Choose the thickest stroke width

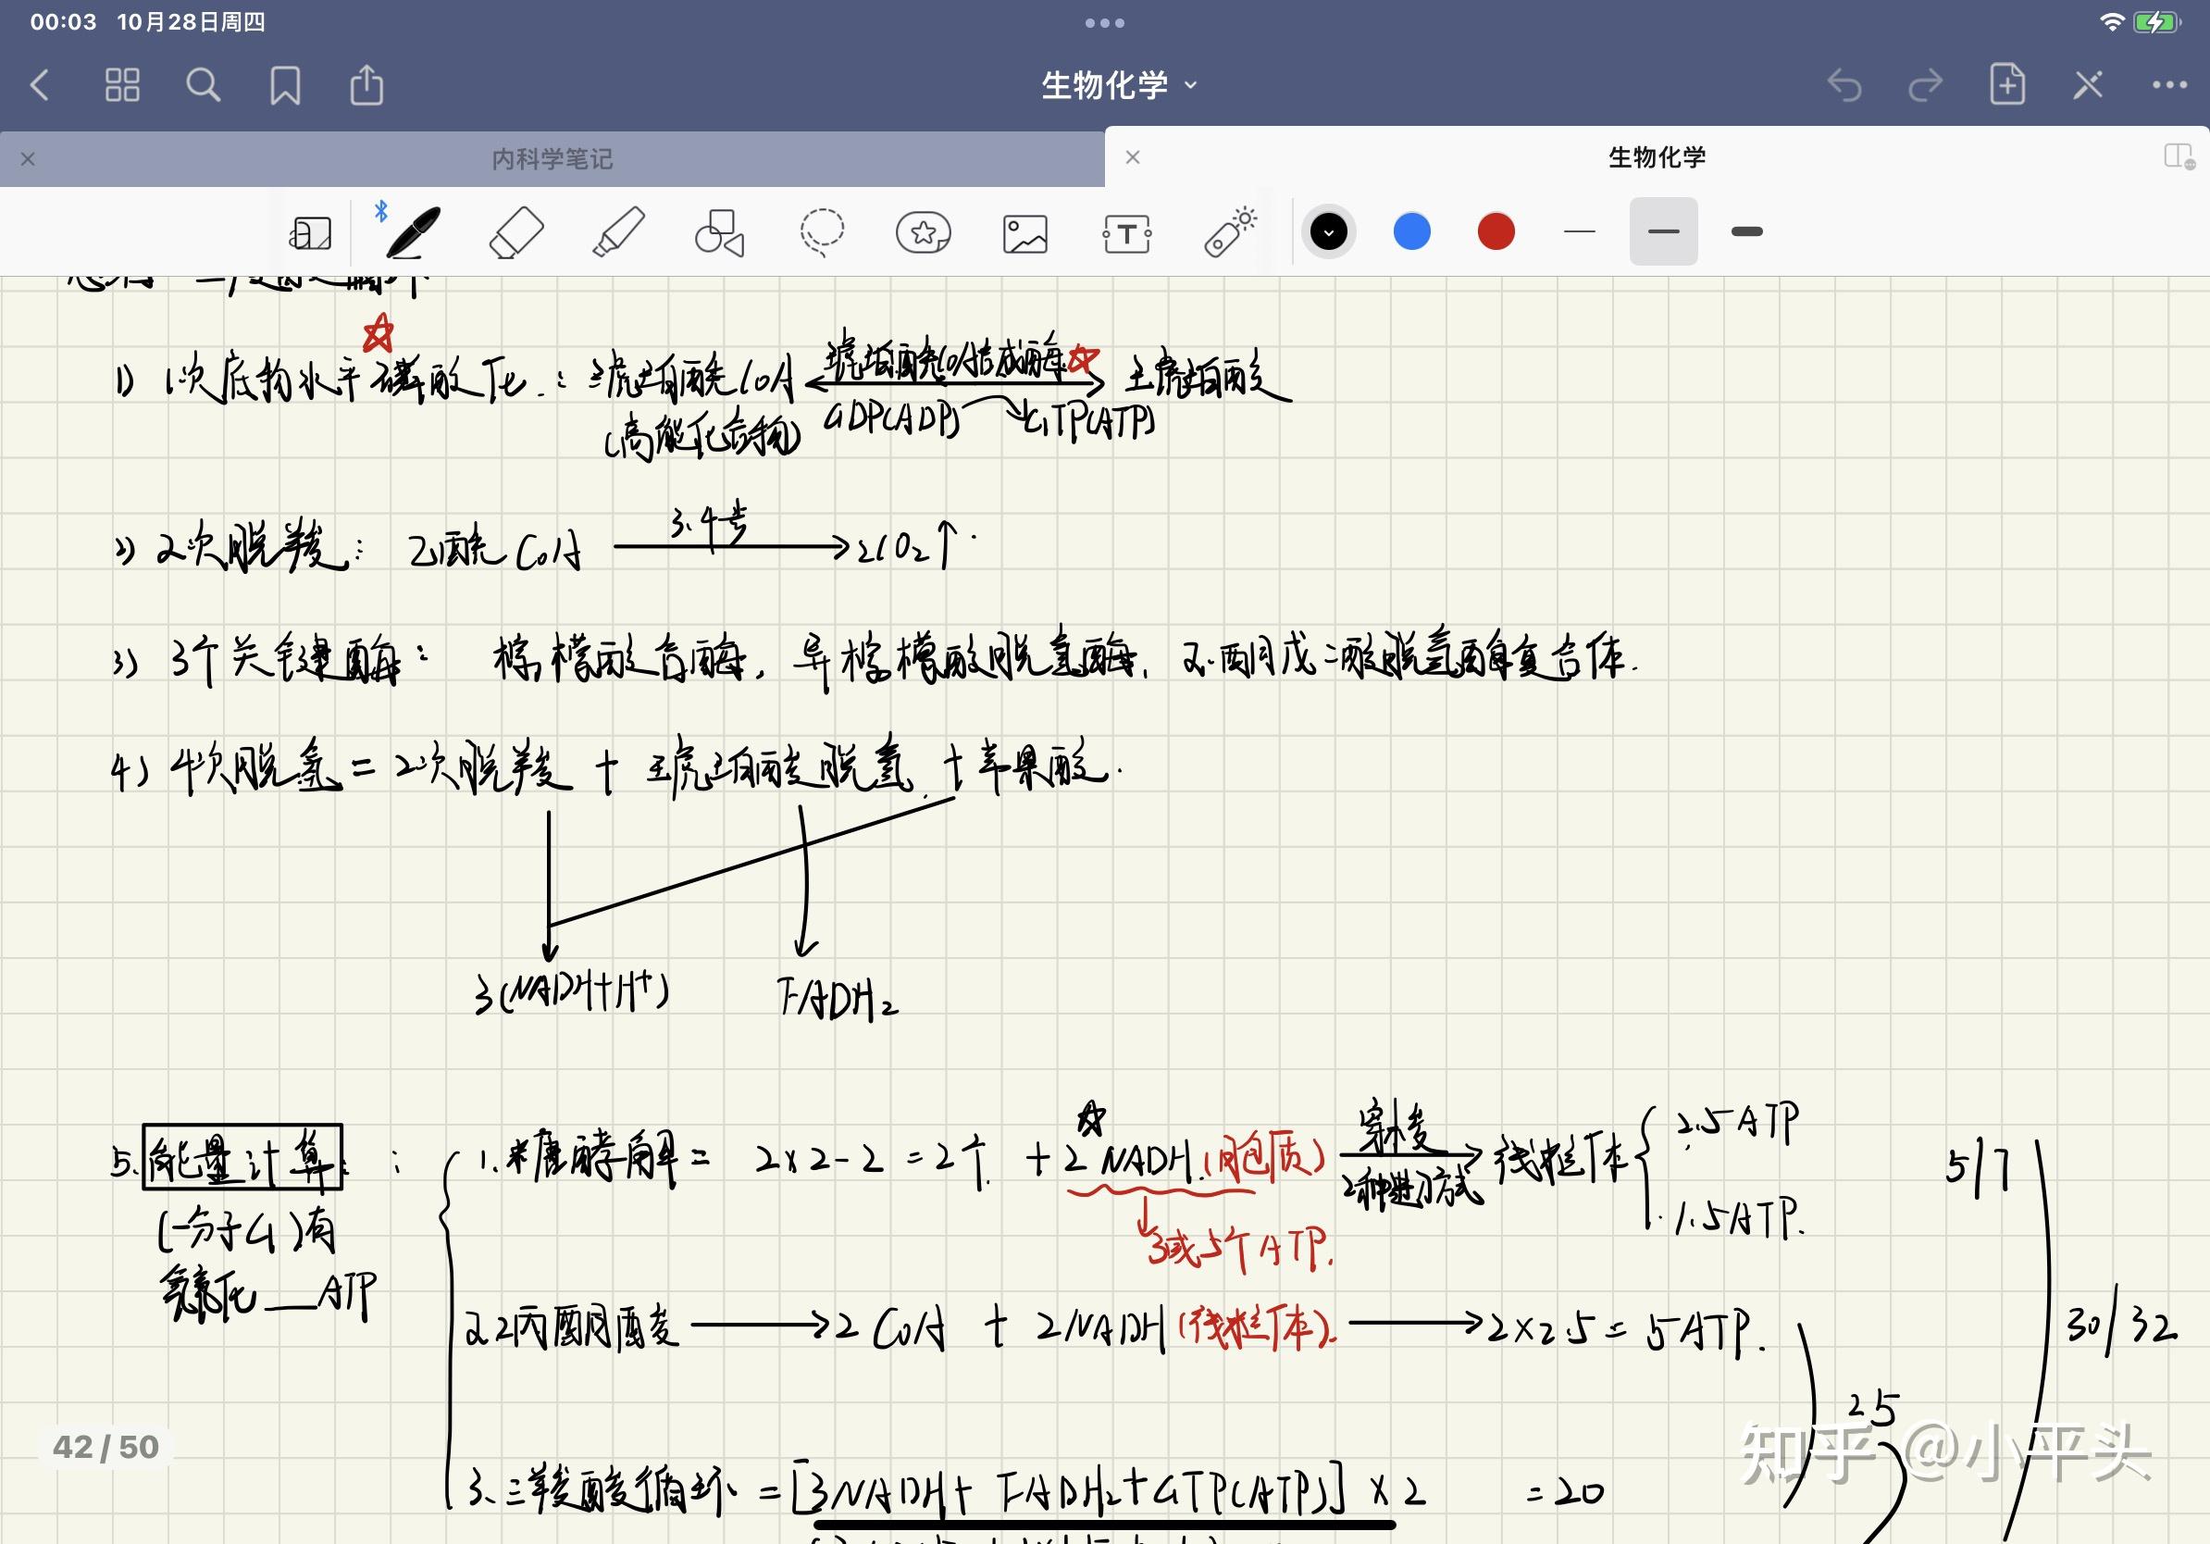coord(1746,232)
